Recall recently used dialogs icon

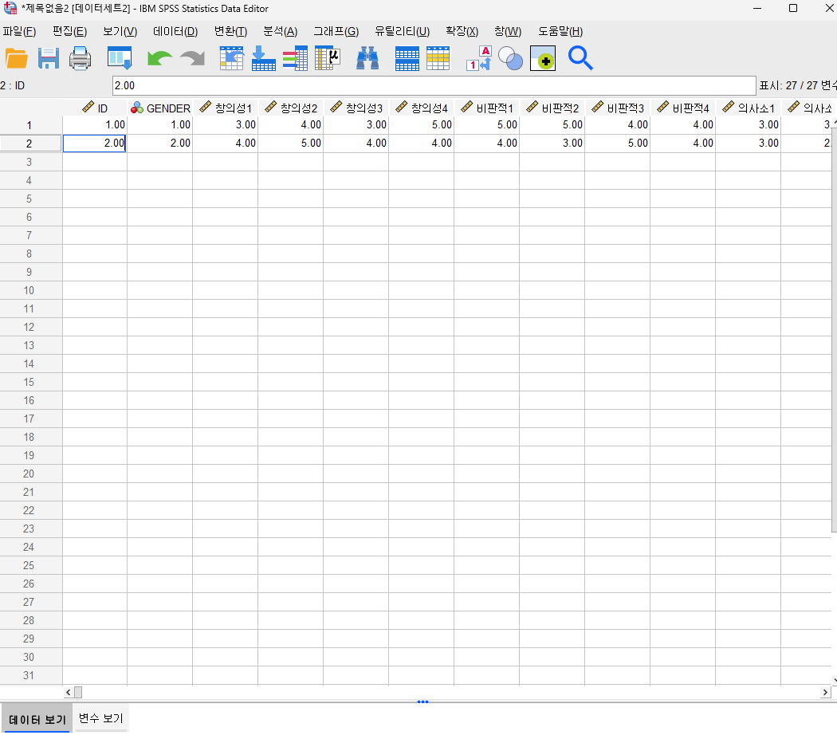point(120,58)
